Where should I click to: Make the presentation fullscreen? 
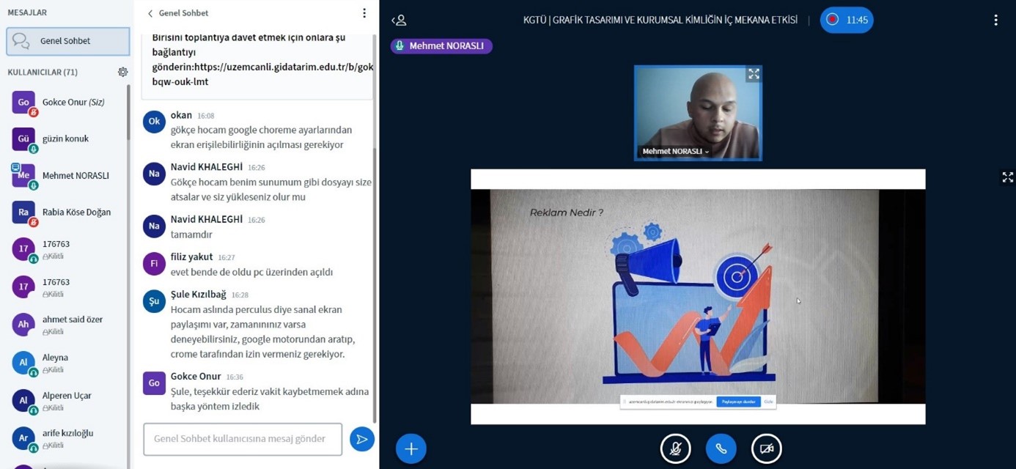(1007, 177)
